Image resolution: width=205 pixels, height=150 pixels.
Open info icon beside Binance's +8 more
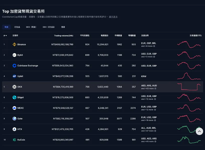pyautogui.click(x=154, y=46)
